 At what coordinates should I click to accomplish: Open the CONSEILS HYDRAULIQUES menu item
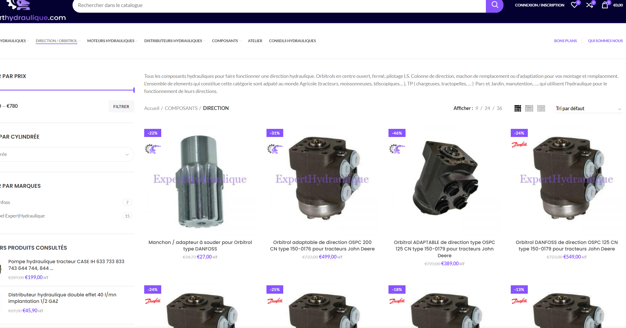coord(292,41)
